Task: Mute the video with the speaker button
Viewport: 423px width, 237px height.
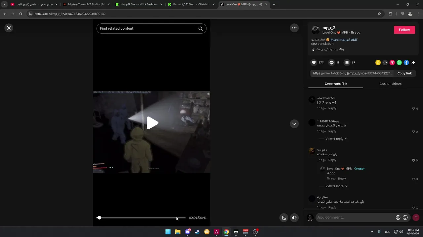Action: (x=294, y=218)
